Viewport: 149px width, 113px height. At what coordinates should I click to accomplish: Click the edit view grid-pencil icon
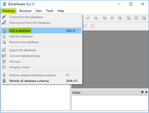click(x=136, y=18)
